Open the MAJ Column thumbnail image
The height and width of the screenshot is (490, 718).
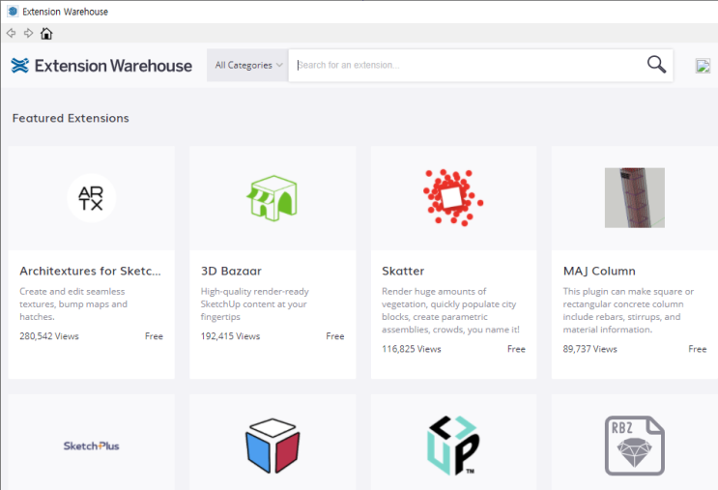[635, 198]
